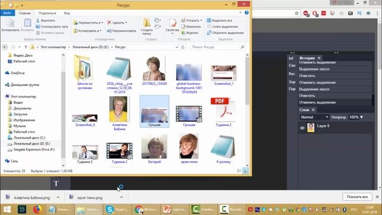382x215 pixels.
Task: Open Firefox from the taskbar
Action: pyautogui.click(x=37, y=210)
